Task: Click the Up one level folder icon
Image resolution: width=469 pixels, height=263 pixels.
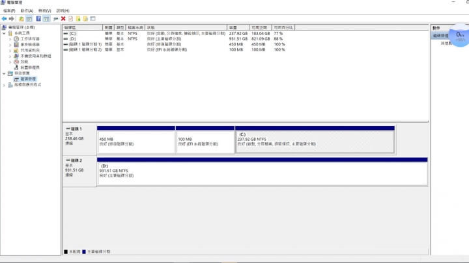Action: coord(21,19)
